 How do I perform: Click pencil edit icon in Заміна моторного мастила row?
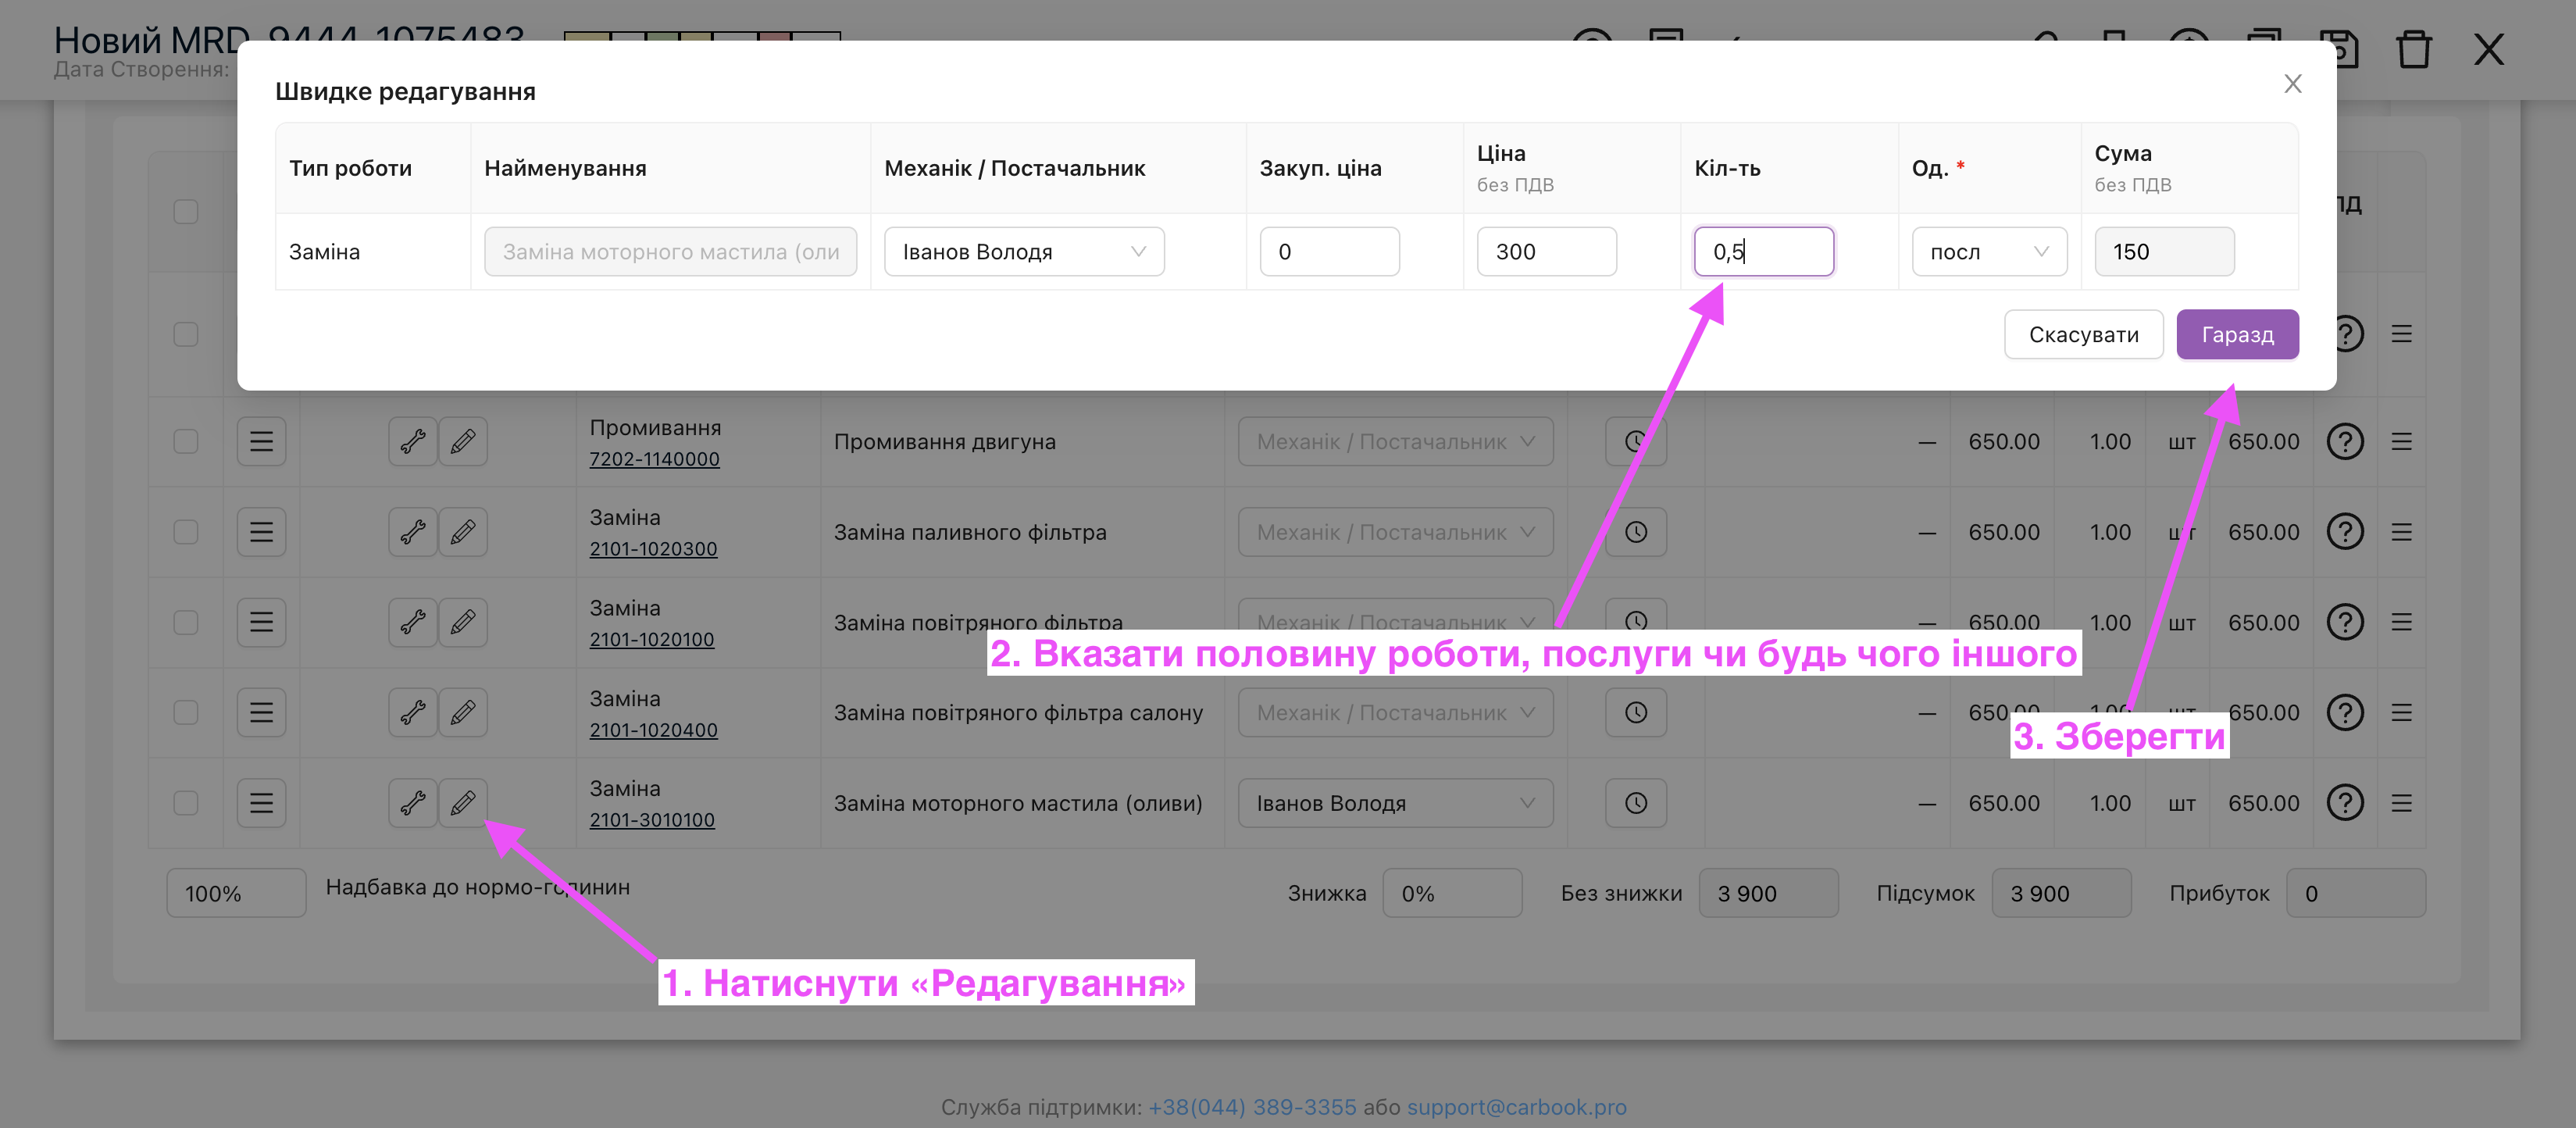pos(462,802)
